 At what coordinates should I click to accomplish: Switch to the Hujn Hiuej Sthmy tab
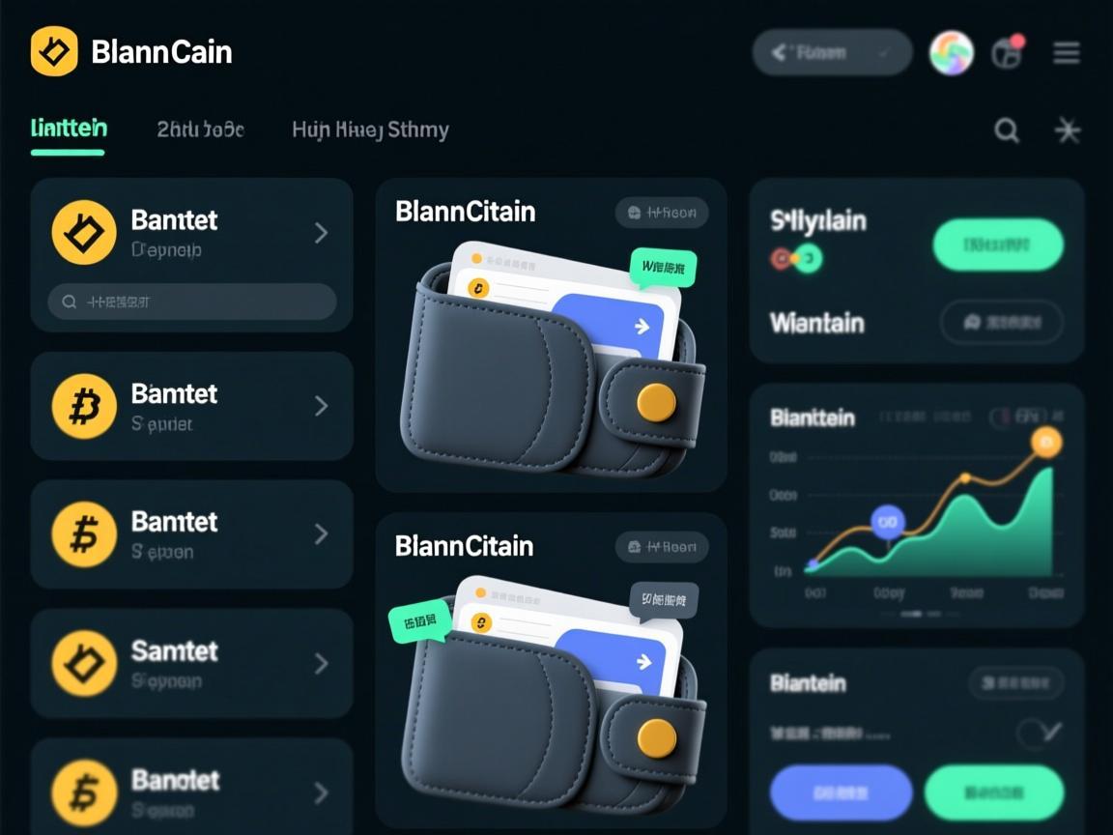click(371, 130)
